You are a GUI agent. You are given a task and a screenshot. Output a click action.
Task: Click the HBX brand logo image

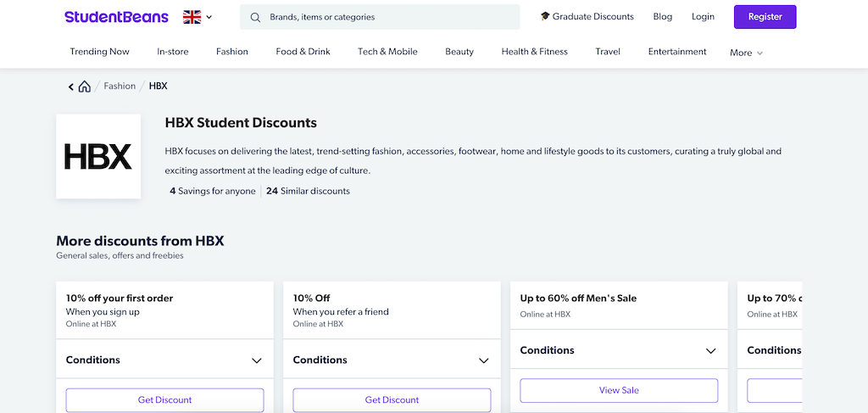click(x=98, y=156)
